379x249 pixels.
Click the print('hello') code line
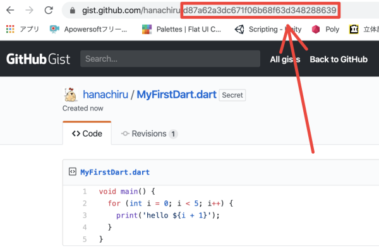pos(168,215)
